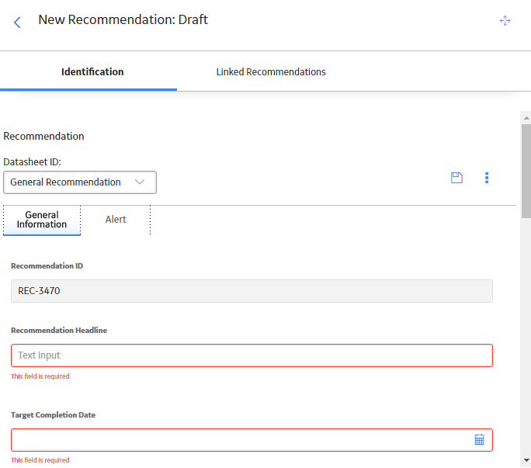The height and width of the screenshot is (468, 531).
Task: Expand the General Recommendation chevron
Action: click(x=140, y=182)
